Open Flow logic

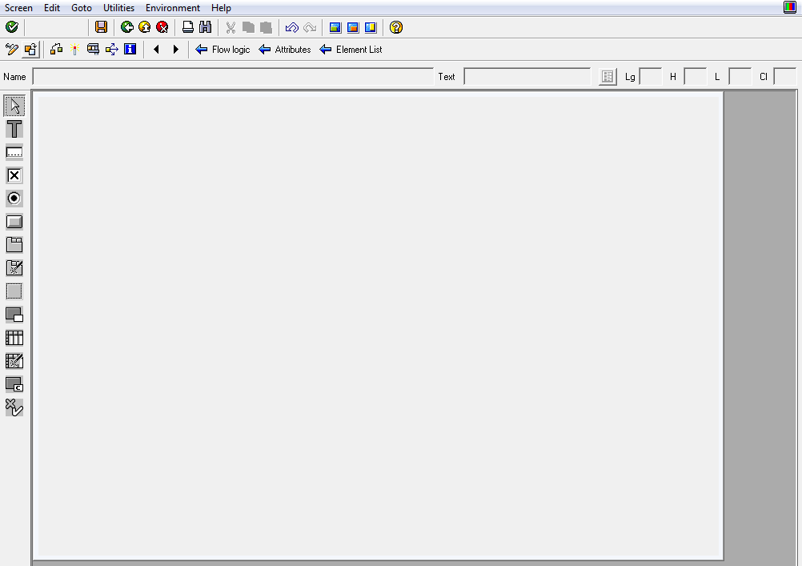[x=223, y=49]
